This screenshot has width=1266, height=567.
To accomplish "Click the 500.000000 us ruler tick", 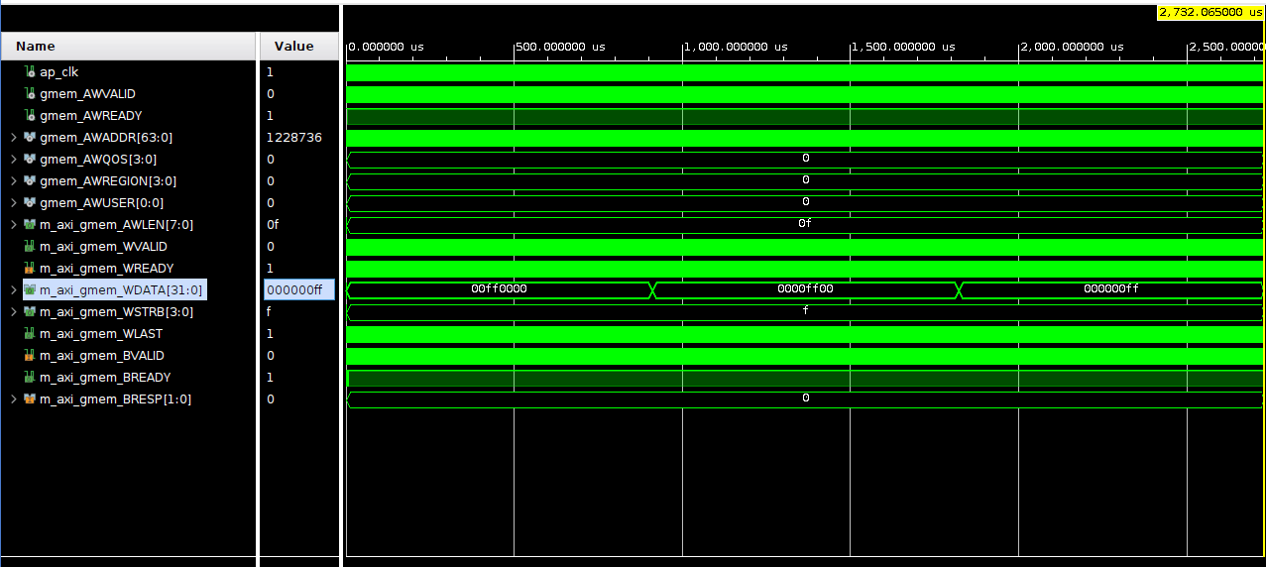I will point(562,47).
